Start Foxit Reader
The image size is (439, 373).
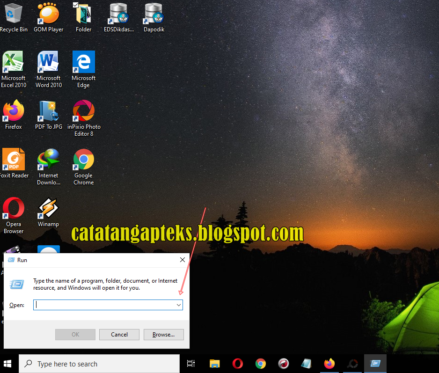(14, 159)
